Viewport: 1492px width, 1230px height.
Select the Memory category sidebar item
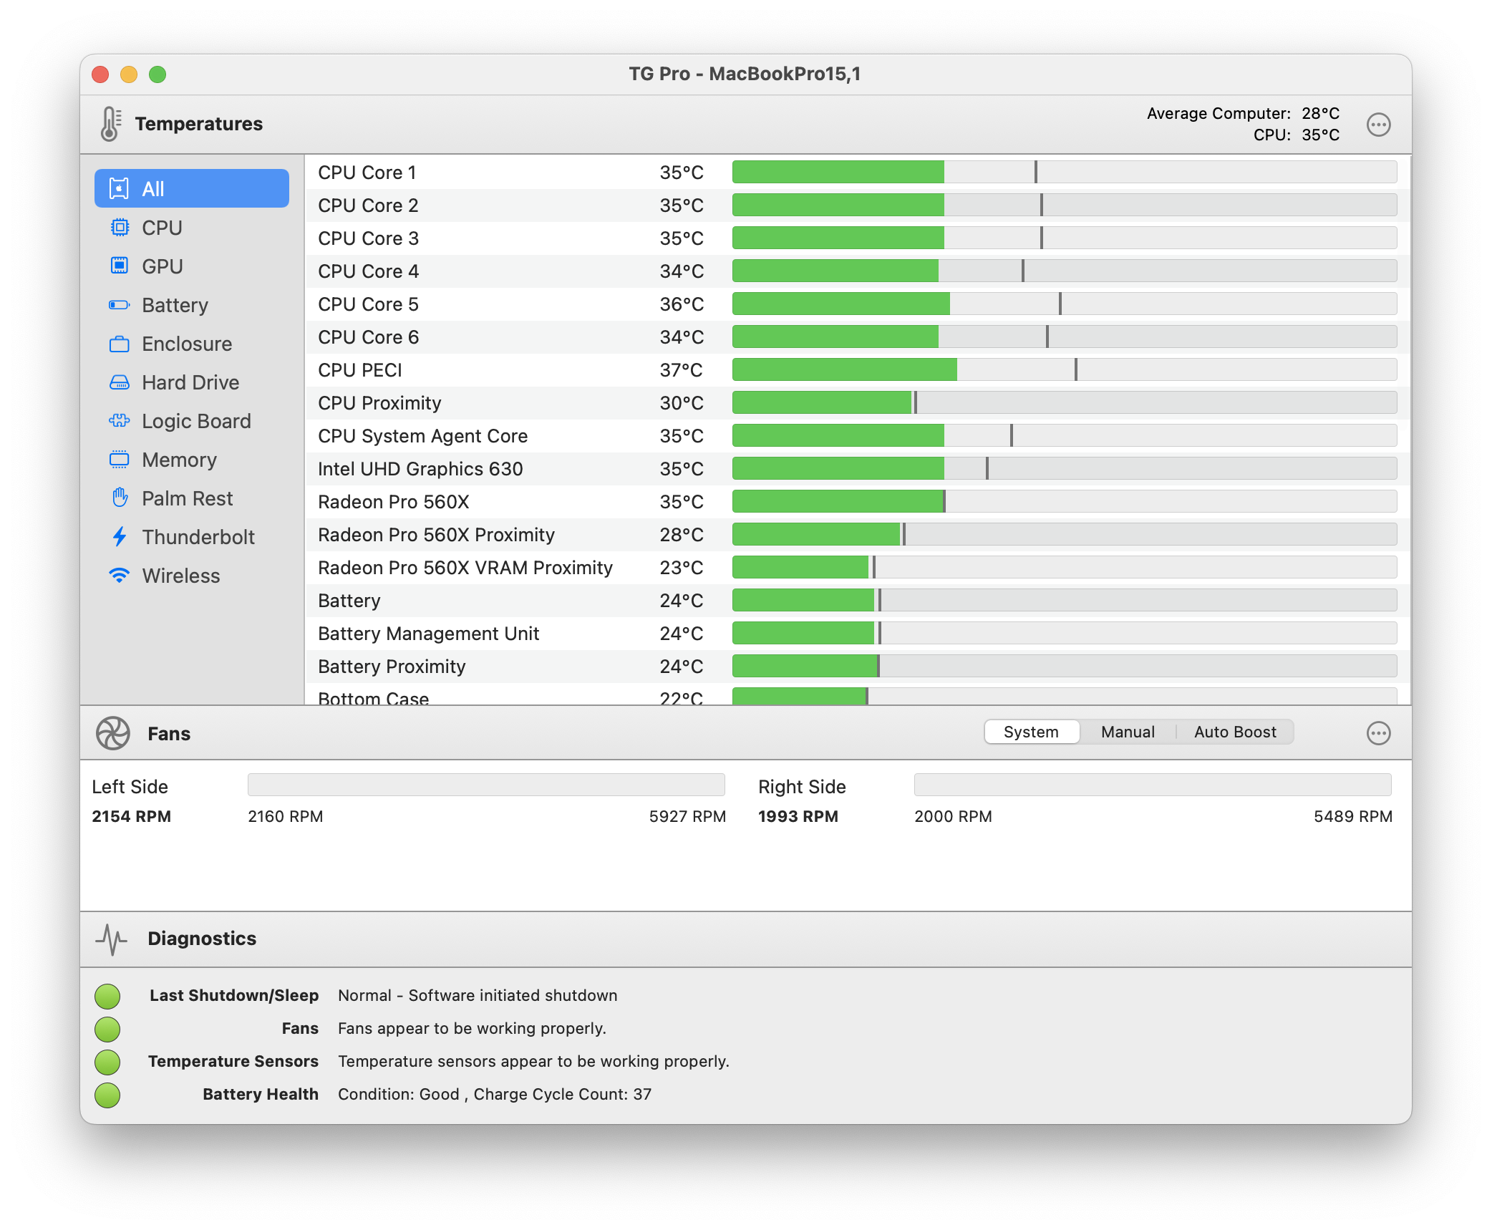pyautogui.click(x=178, y=458)
